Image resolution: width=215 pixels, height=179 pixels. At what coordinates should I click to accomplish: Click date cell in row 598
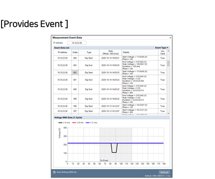(x=110, y=106)
